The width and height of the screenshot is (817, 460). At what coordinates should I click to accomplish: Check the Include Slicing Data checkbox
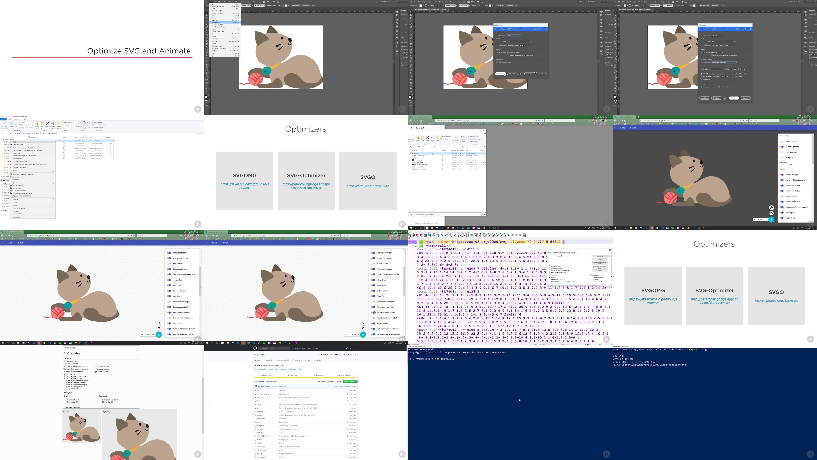click(x=733, y=74)
